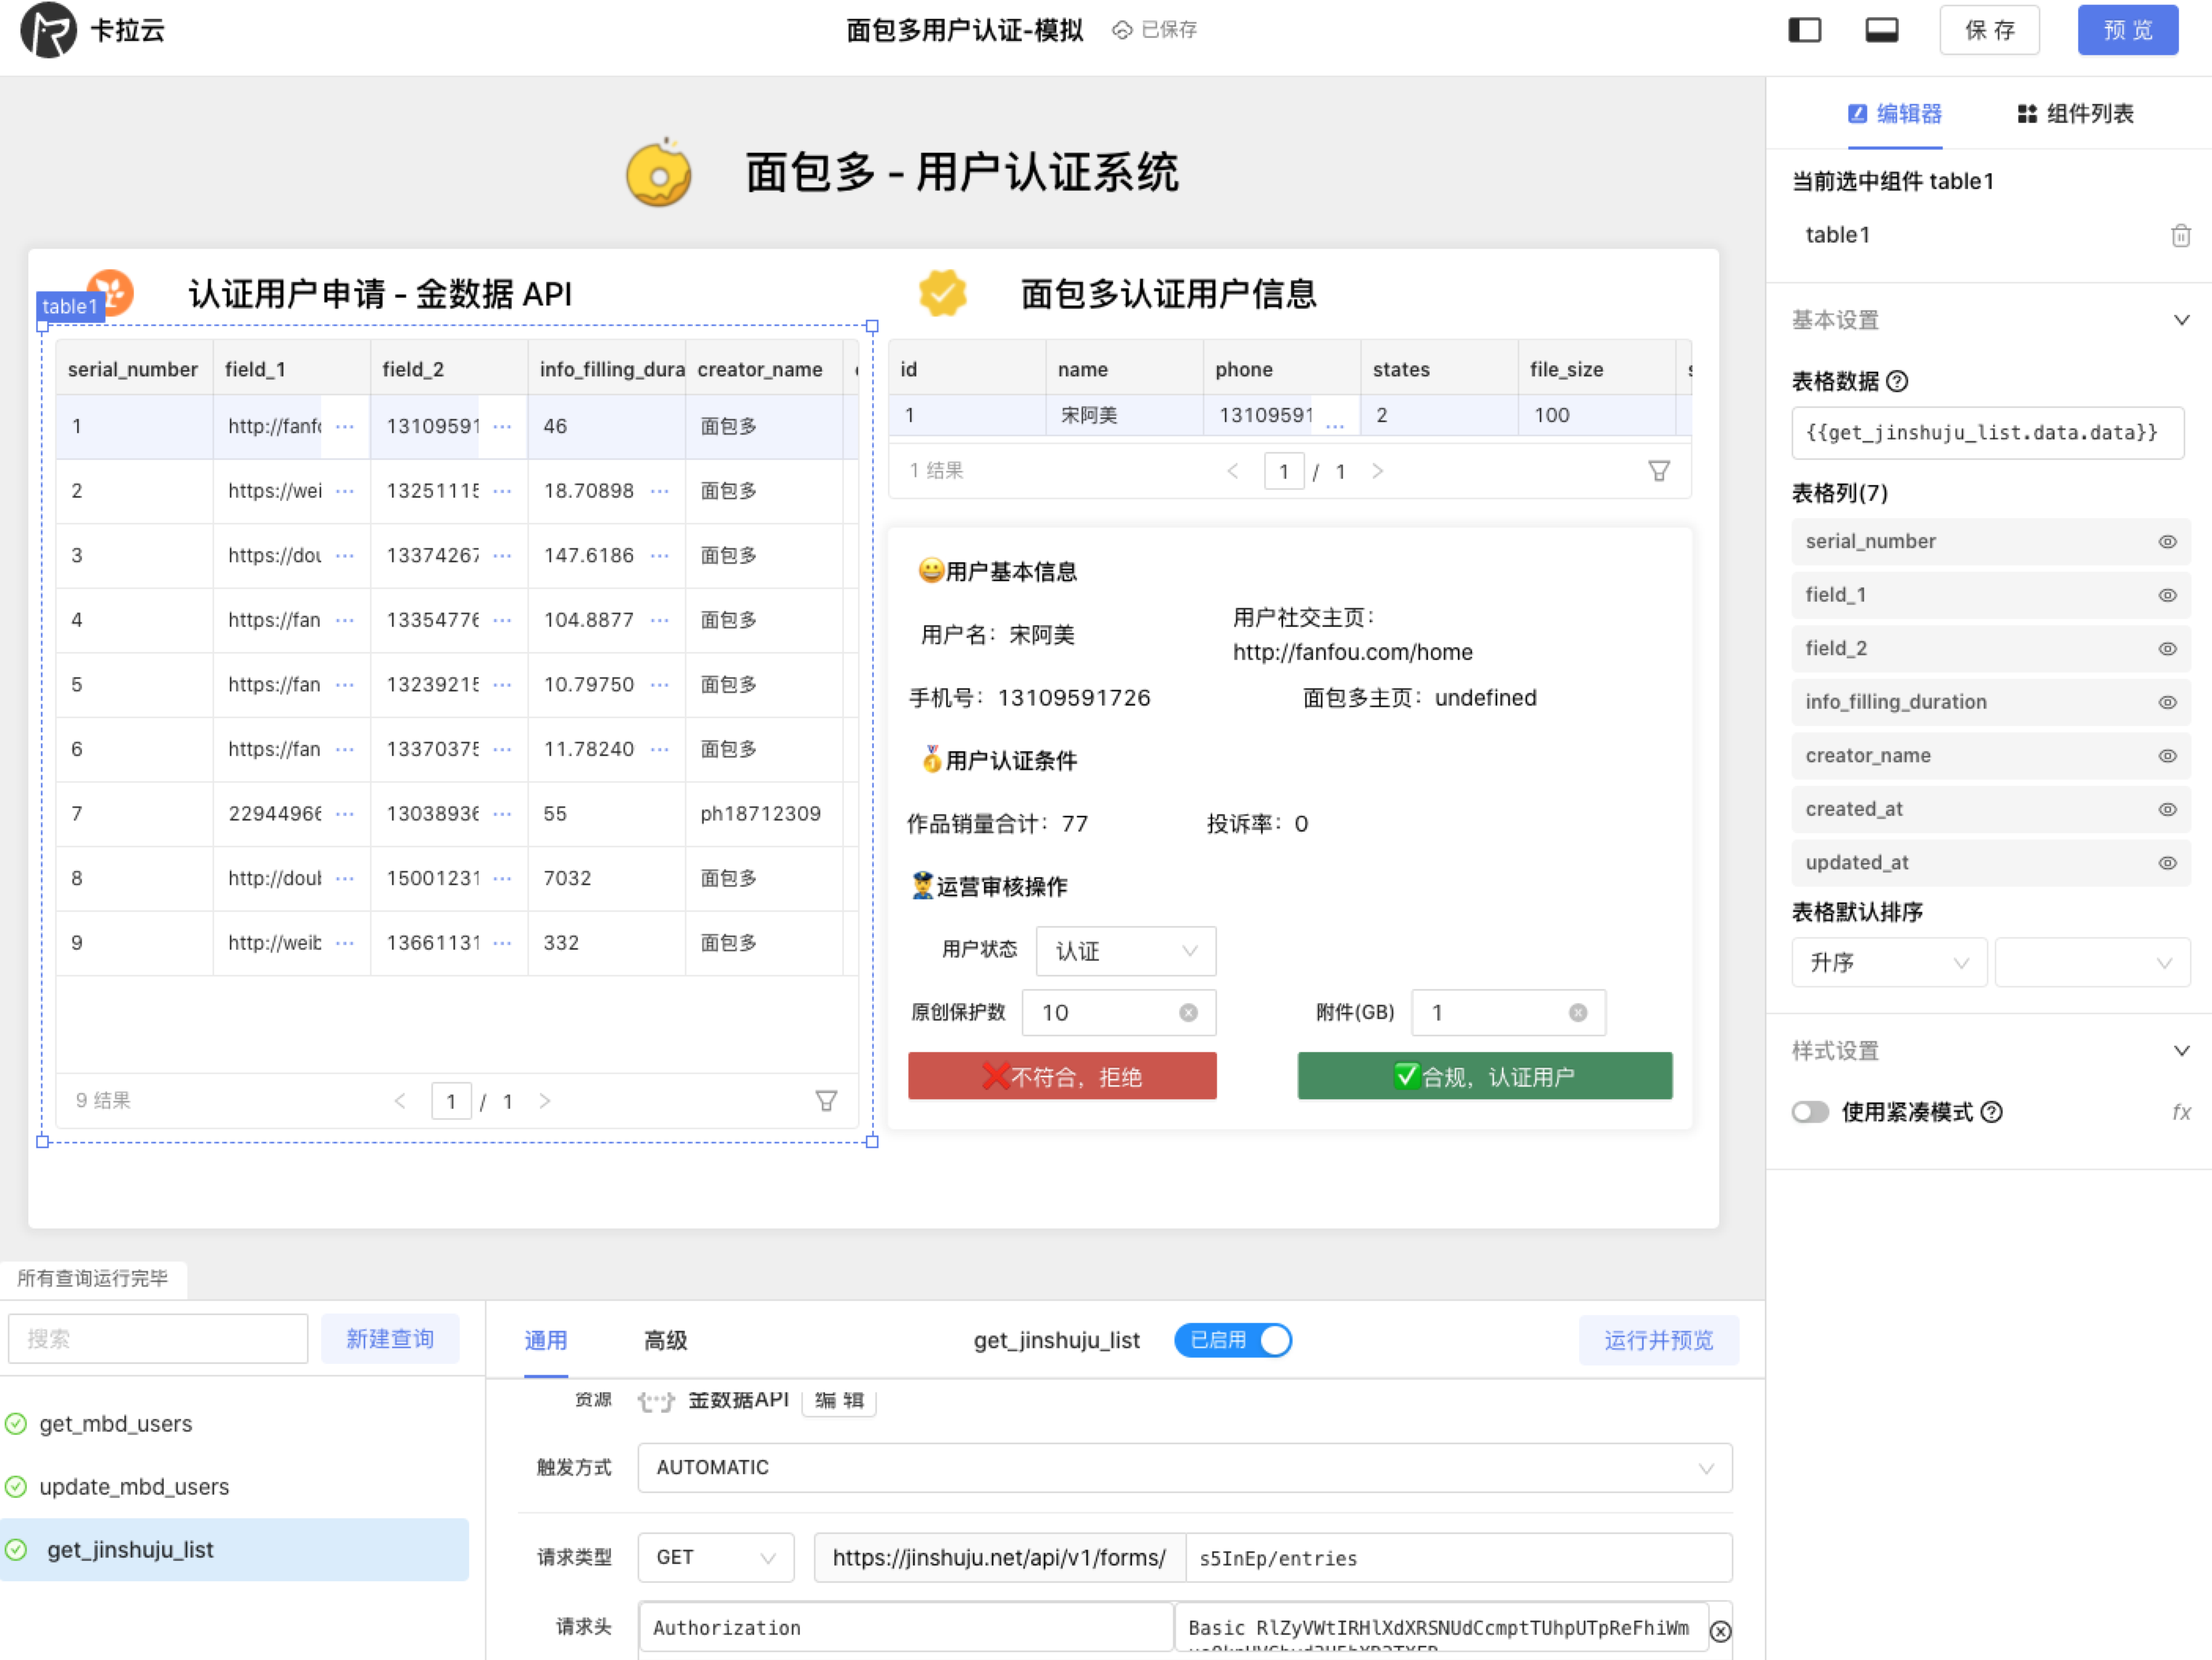Open the 高级 query tab

point(665,1339)
